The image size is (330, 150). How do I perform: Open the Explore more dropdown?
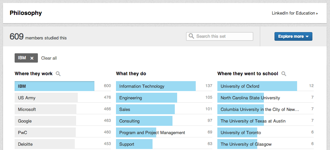pyautogui.click(x=293, y=36)
